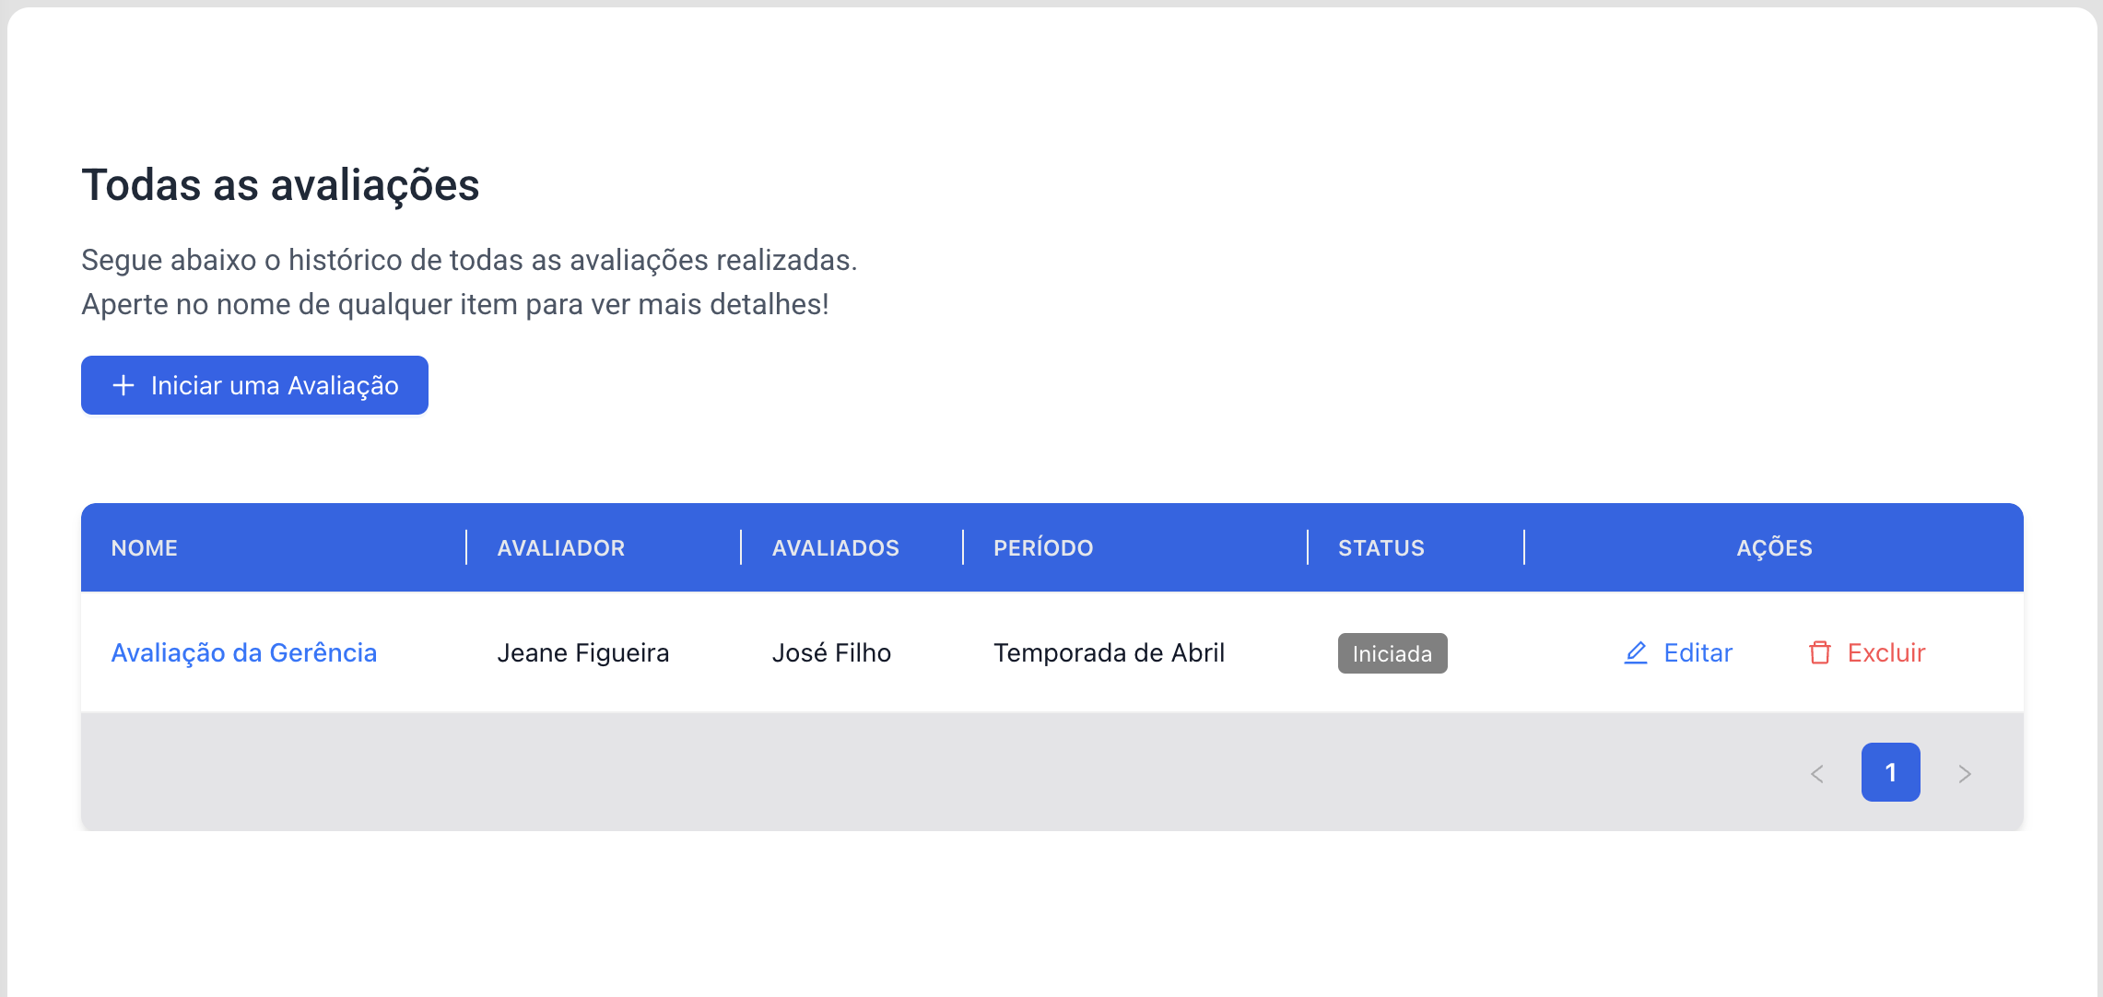Open the Avaliação da Gerência link
Viewport: 2103px width, 997px height.
pos(244,652)
